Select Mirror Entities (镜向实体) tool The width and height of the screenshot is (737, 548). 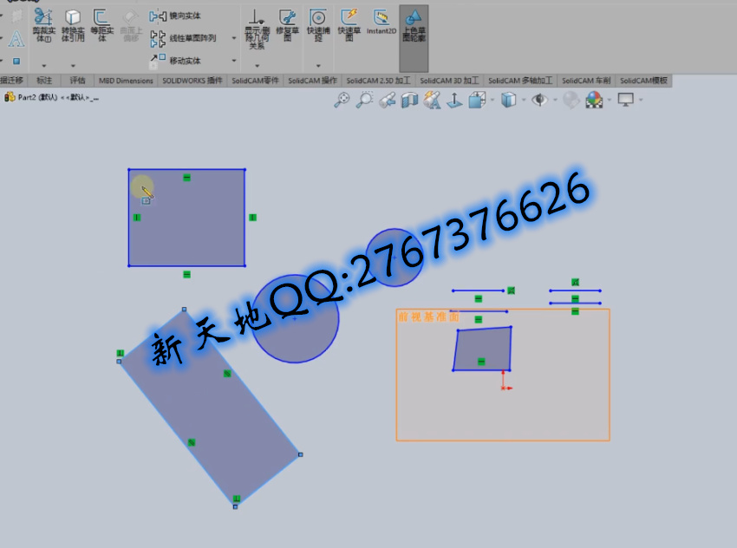(177, 16)
